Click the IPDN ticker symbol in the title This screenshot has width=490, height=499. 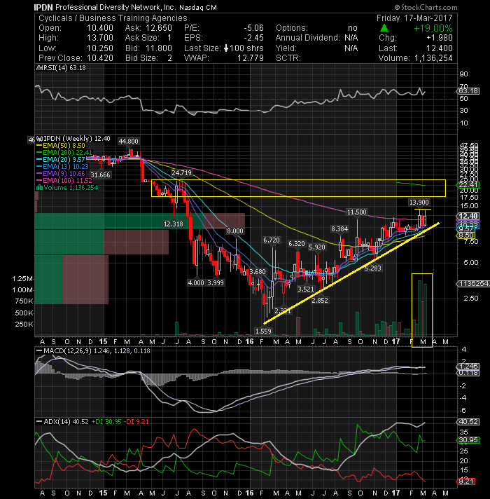[43, 7]
